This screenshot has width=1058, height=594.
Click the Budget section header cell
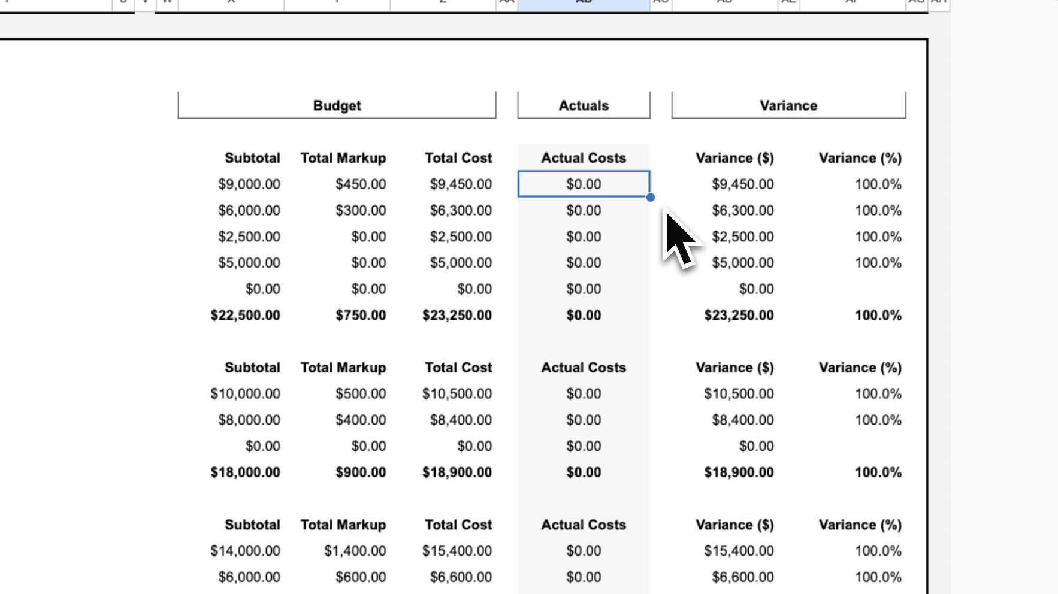[337, 105]
